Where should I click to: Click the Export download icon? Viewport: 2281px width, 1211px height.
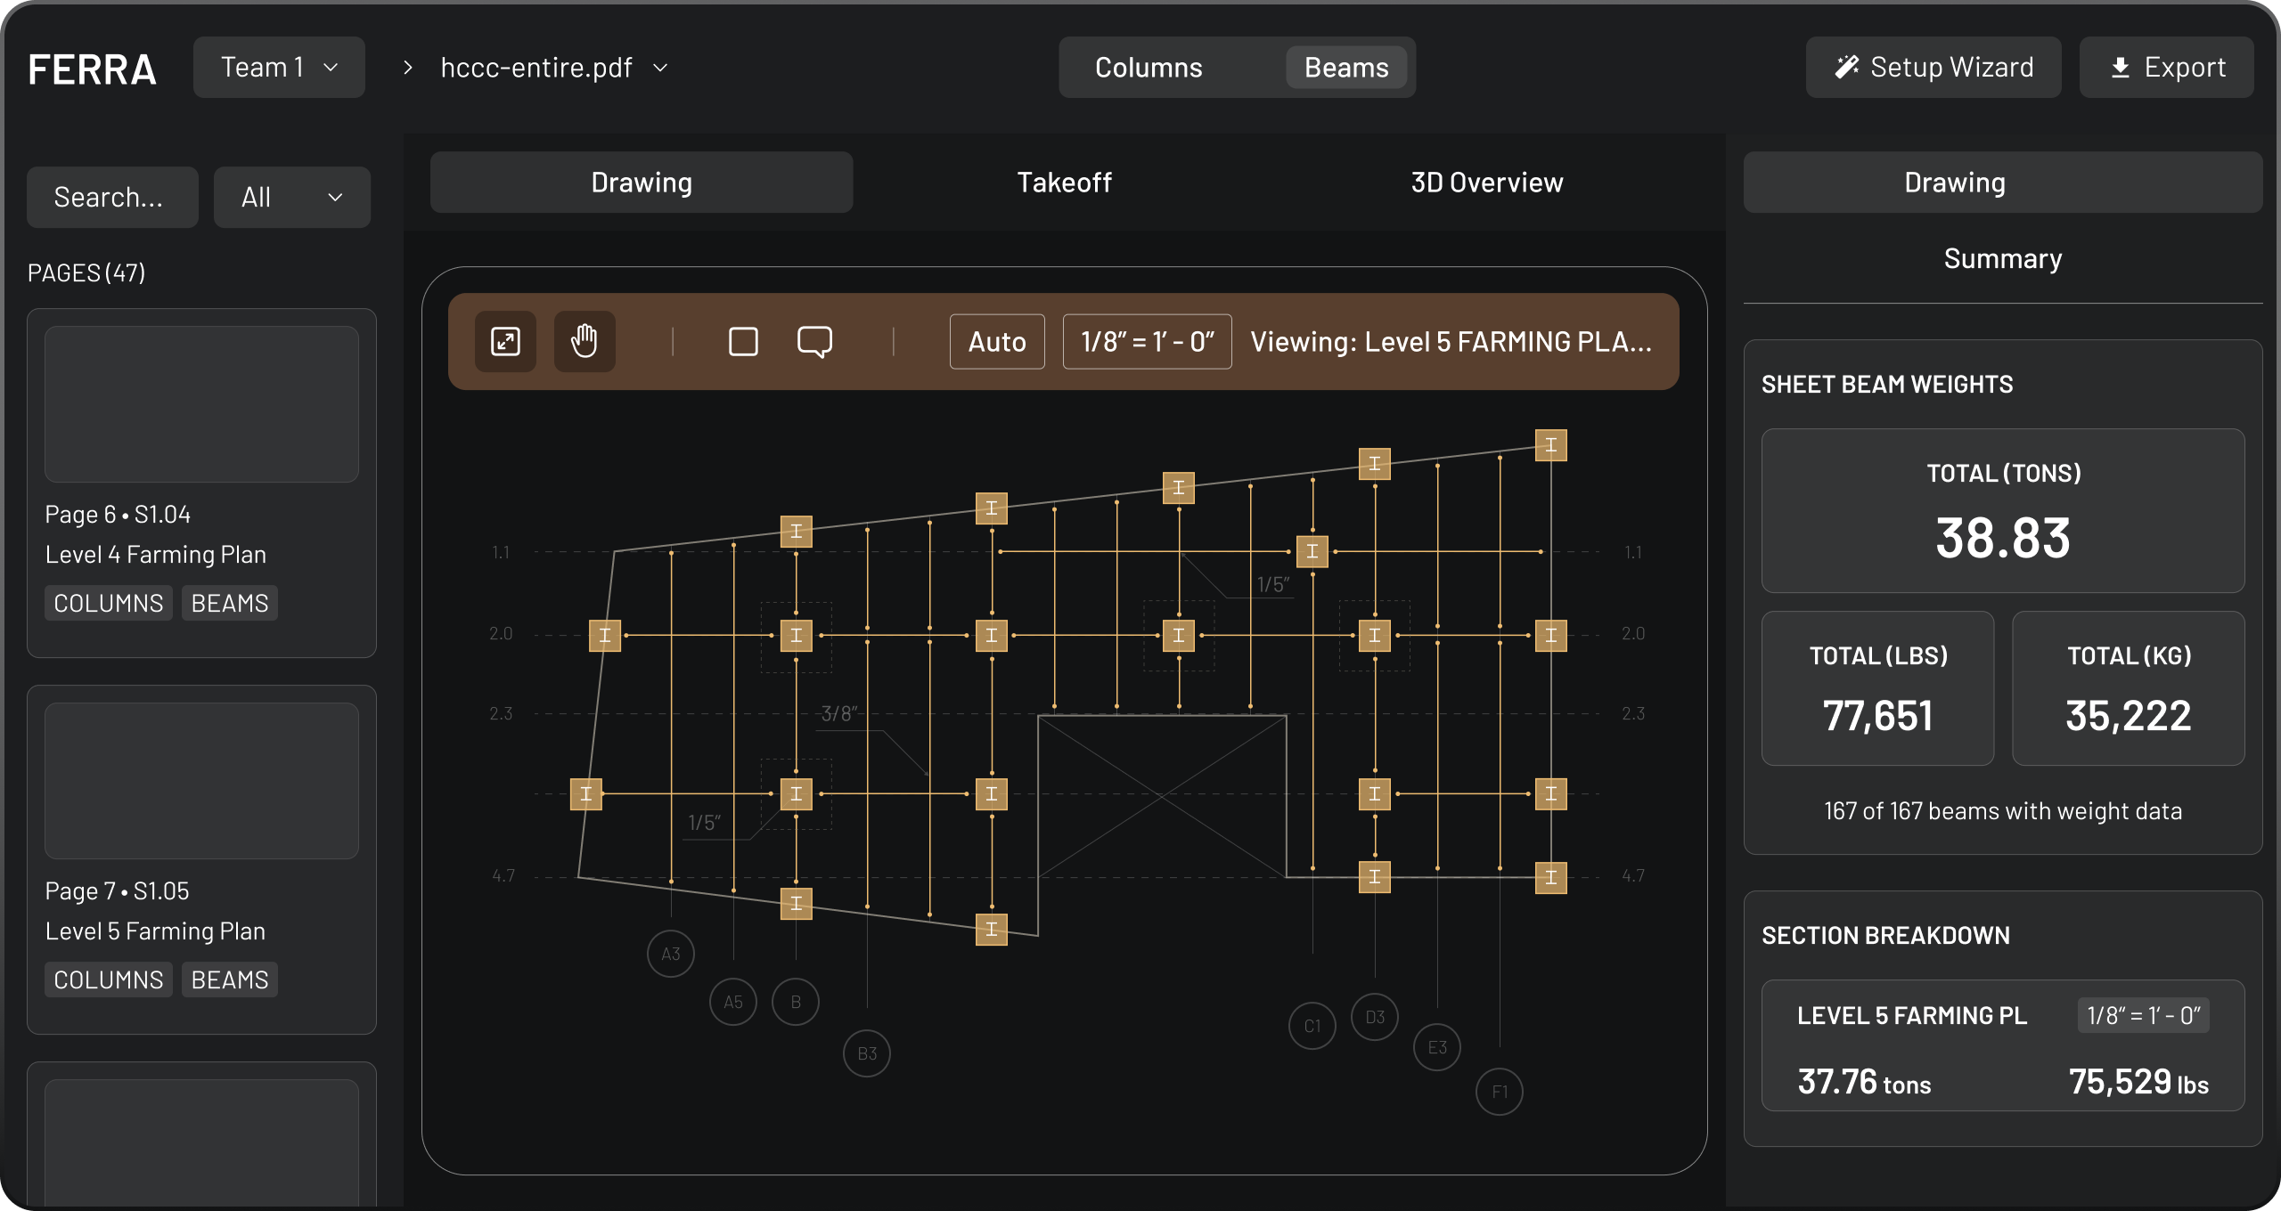click(2121, 68)
